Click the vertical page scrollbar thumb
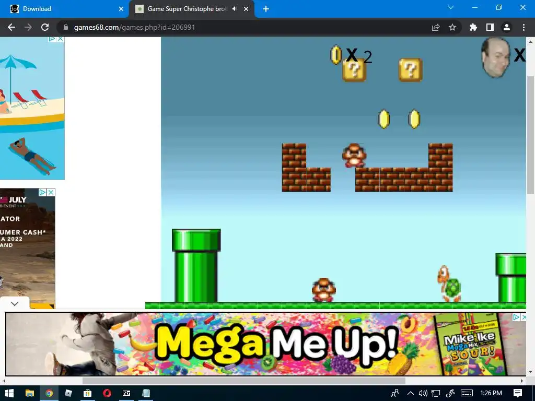Screen dimensions: 535x401 coord(530,135)
